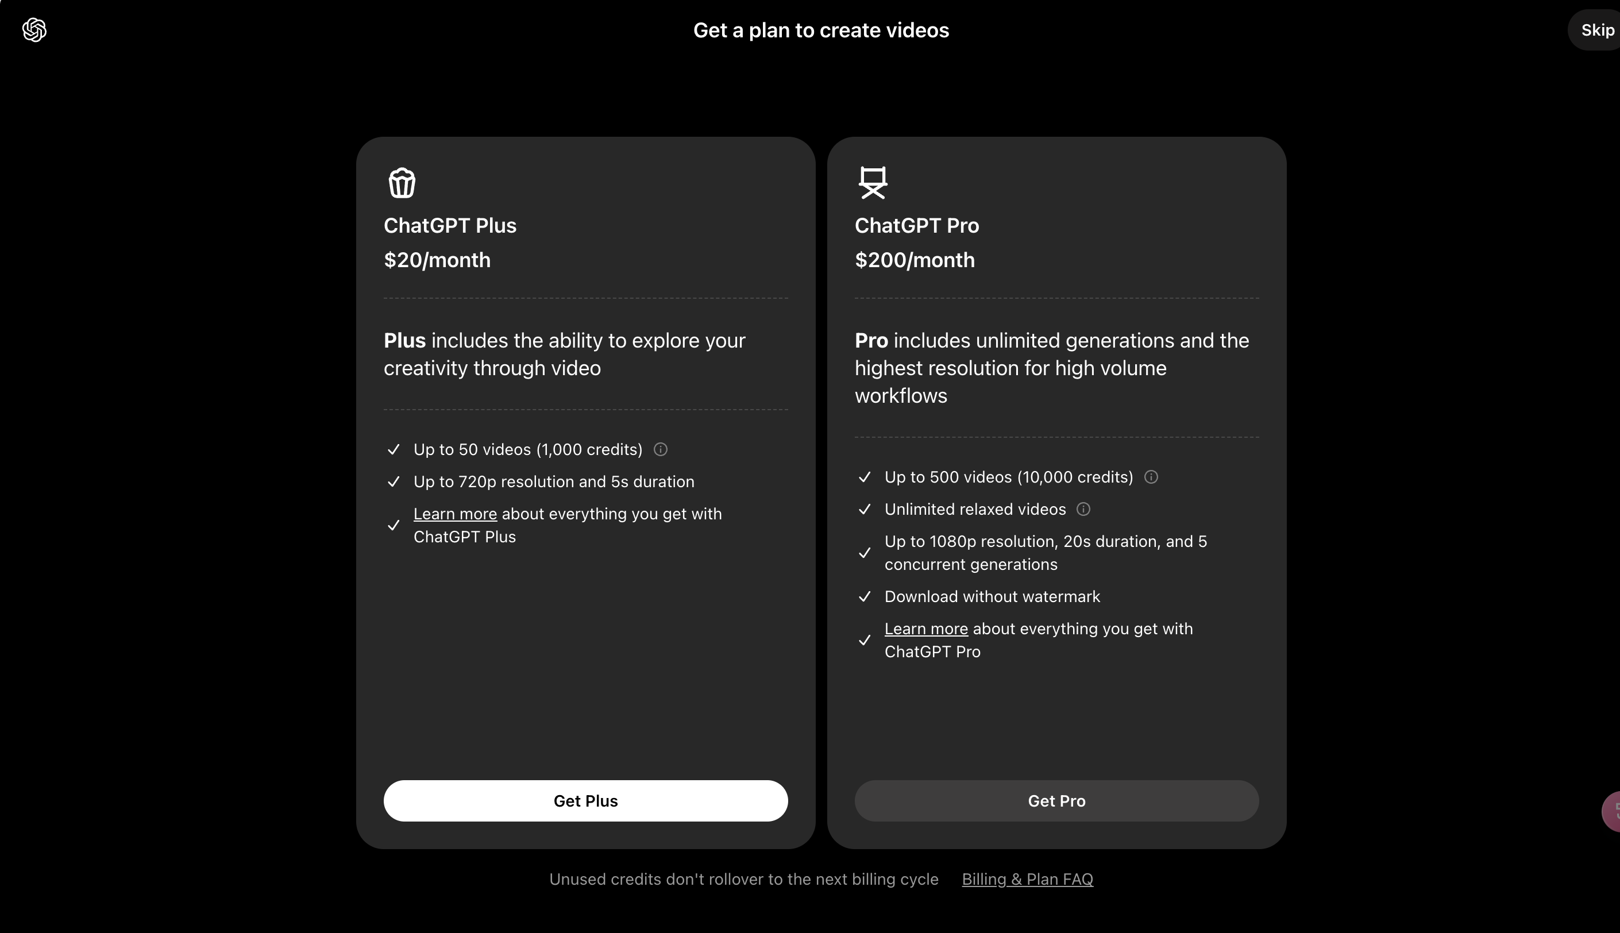Click the $20/month price text
Viewport: 1620px width, 933px height.
click(437, 260)
